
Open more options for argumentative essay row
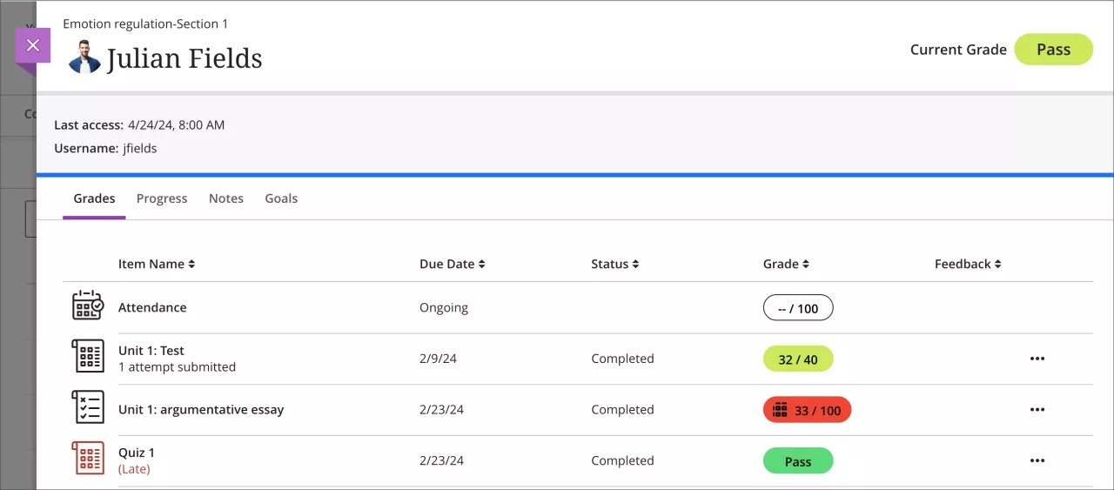(1037, 410)
